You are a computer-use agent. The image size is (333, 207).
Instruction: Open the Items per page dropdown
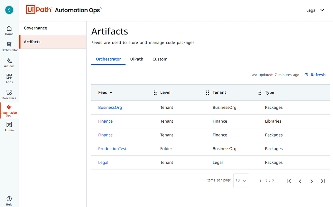pyautogui.click(x=241, y=181)
